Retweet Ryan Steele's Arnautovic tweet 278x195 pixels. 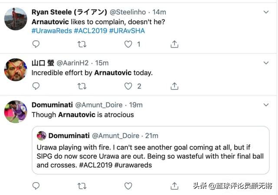[x=82, y=44]
